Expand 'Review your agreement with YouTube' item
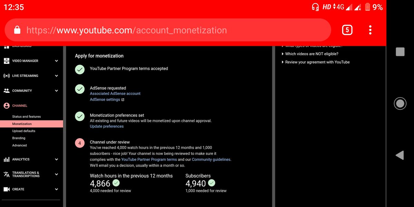Image resolution: width=414 pixels, height=207 pixels. [x=316, y=62]
